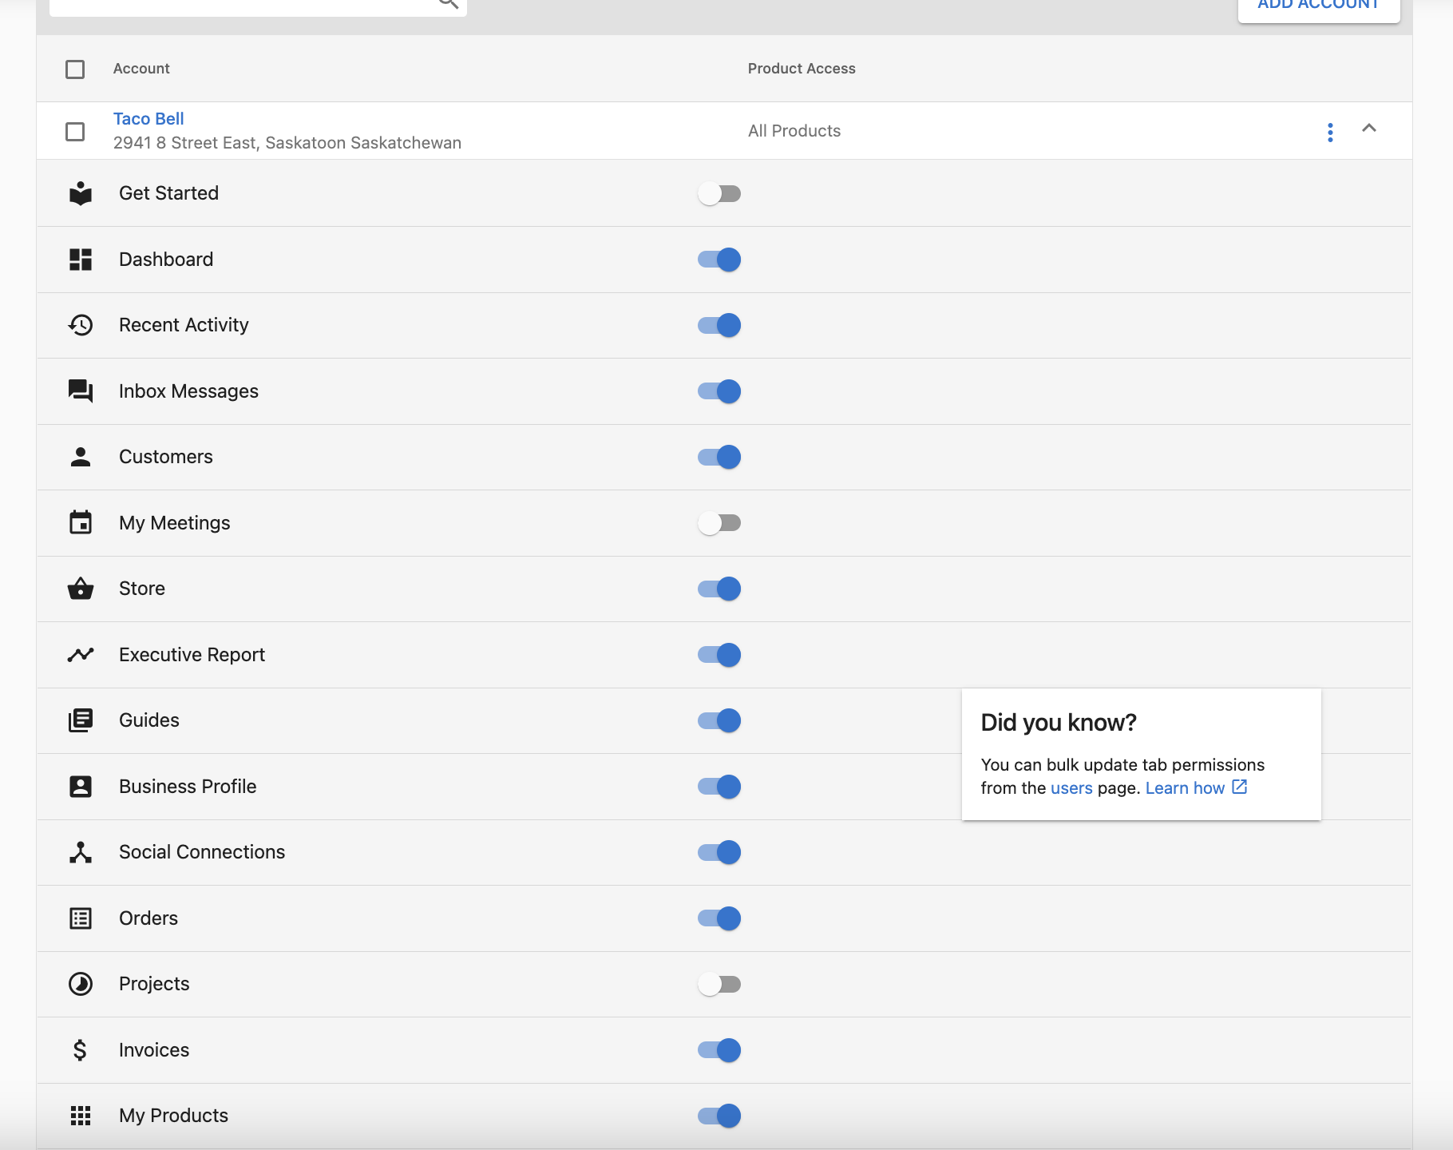Click the Projects circle icon

[x=81, y=984]
